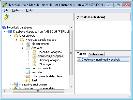Click the blue database cylinder icon

point(10,32)
